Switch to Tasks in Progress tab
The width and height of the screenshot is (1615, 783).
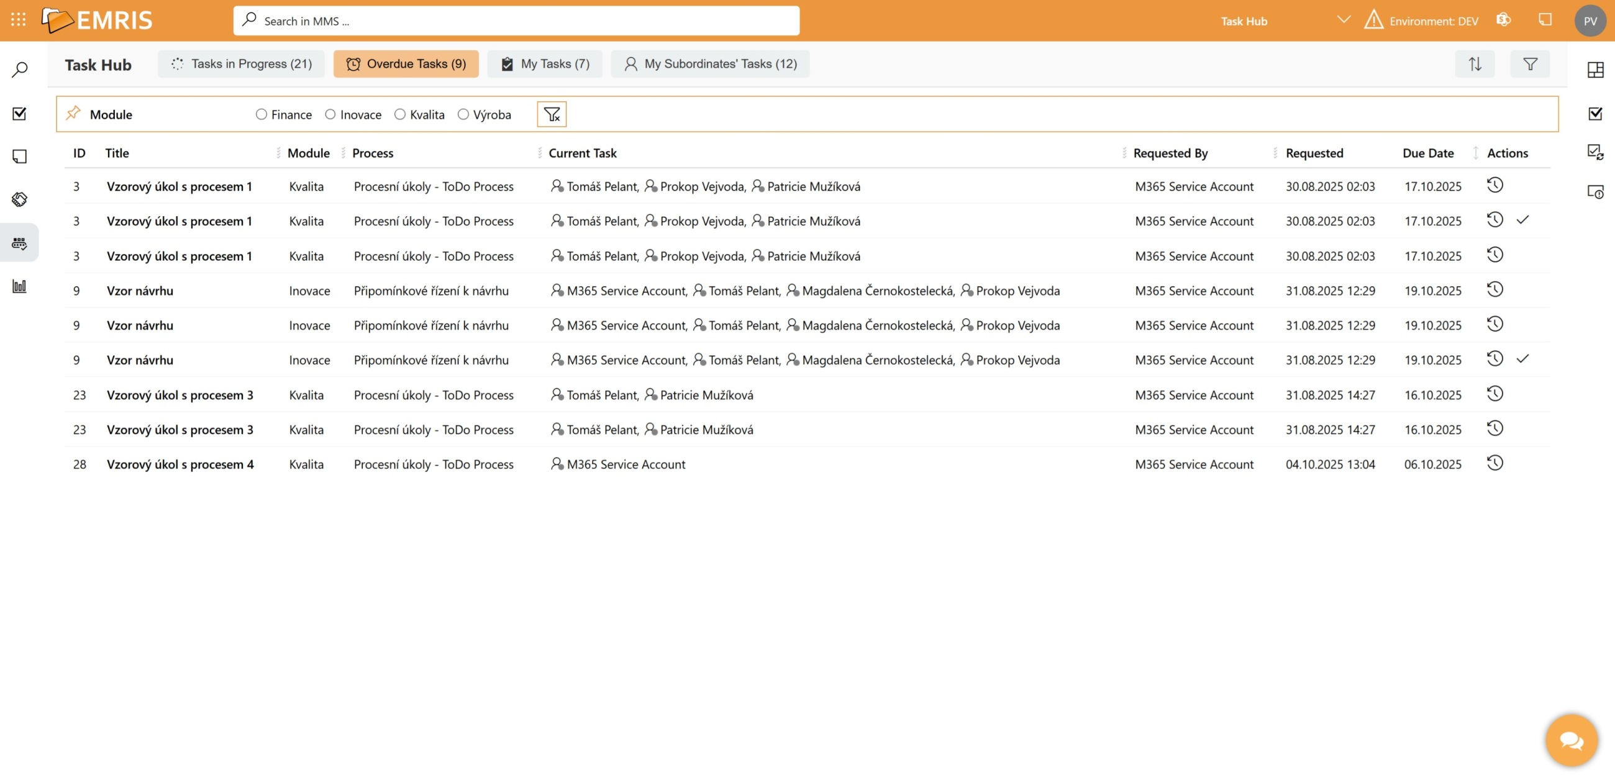[x=242, y=64]
